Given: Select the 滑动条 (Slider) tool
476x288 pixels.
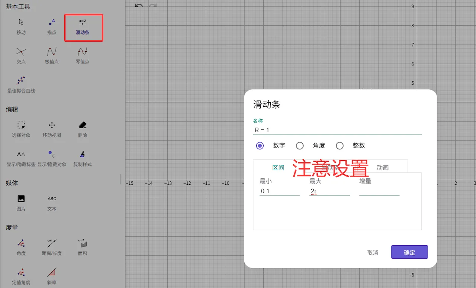Looking at the screenshot, I should coord(83,26).
